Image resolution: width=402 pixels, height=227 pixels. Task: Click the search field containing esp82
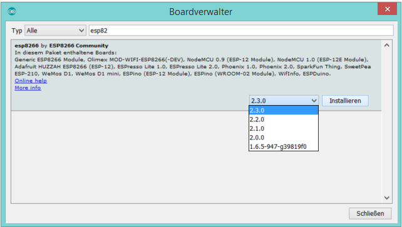pos(241,31)
